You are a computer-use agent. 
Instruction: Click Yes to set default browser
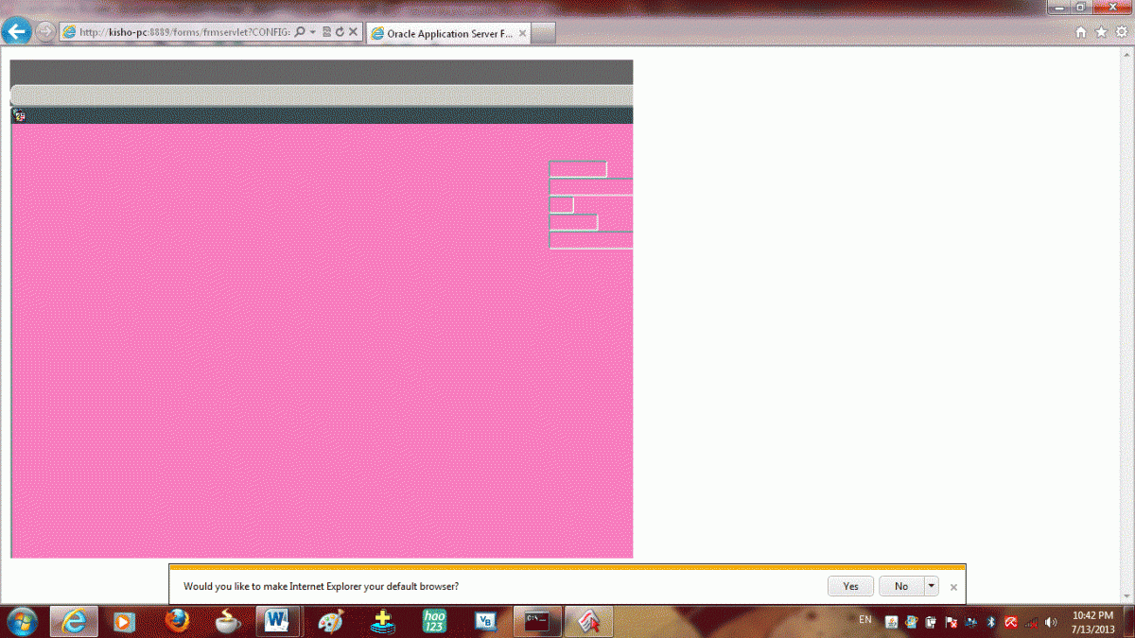tap(850, 586)
